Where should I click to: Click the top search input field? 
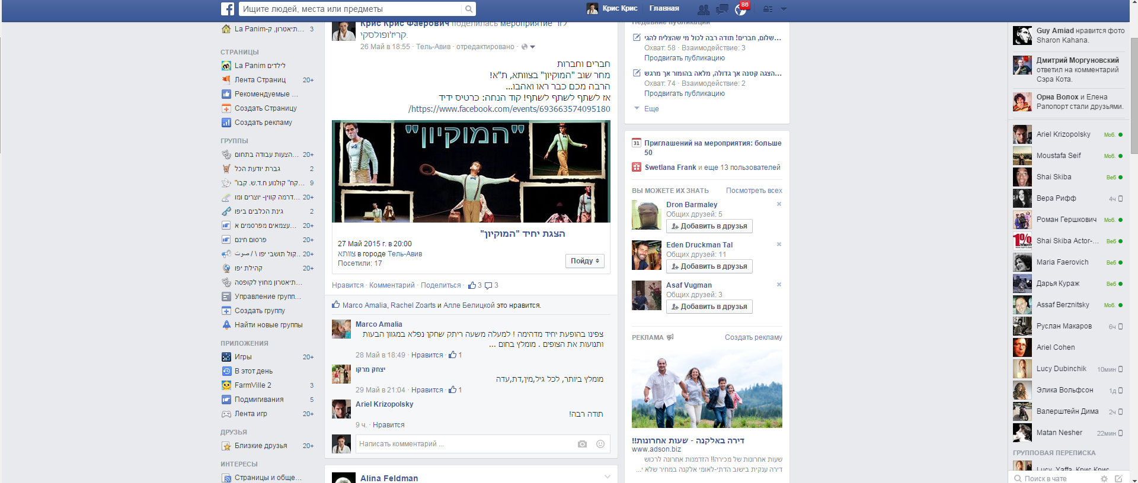coord(351,9)
